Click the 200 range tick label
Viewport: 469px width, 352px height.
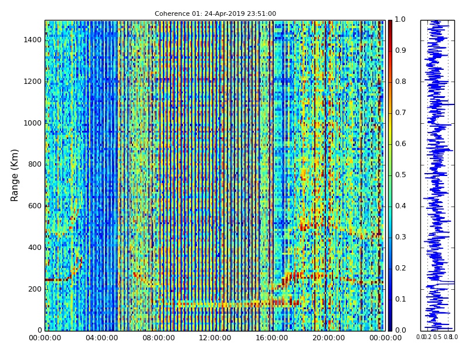point(35,289)
